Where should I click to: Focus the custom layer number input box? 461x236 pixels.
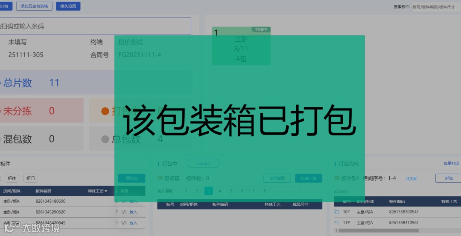pos(286,191)
